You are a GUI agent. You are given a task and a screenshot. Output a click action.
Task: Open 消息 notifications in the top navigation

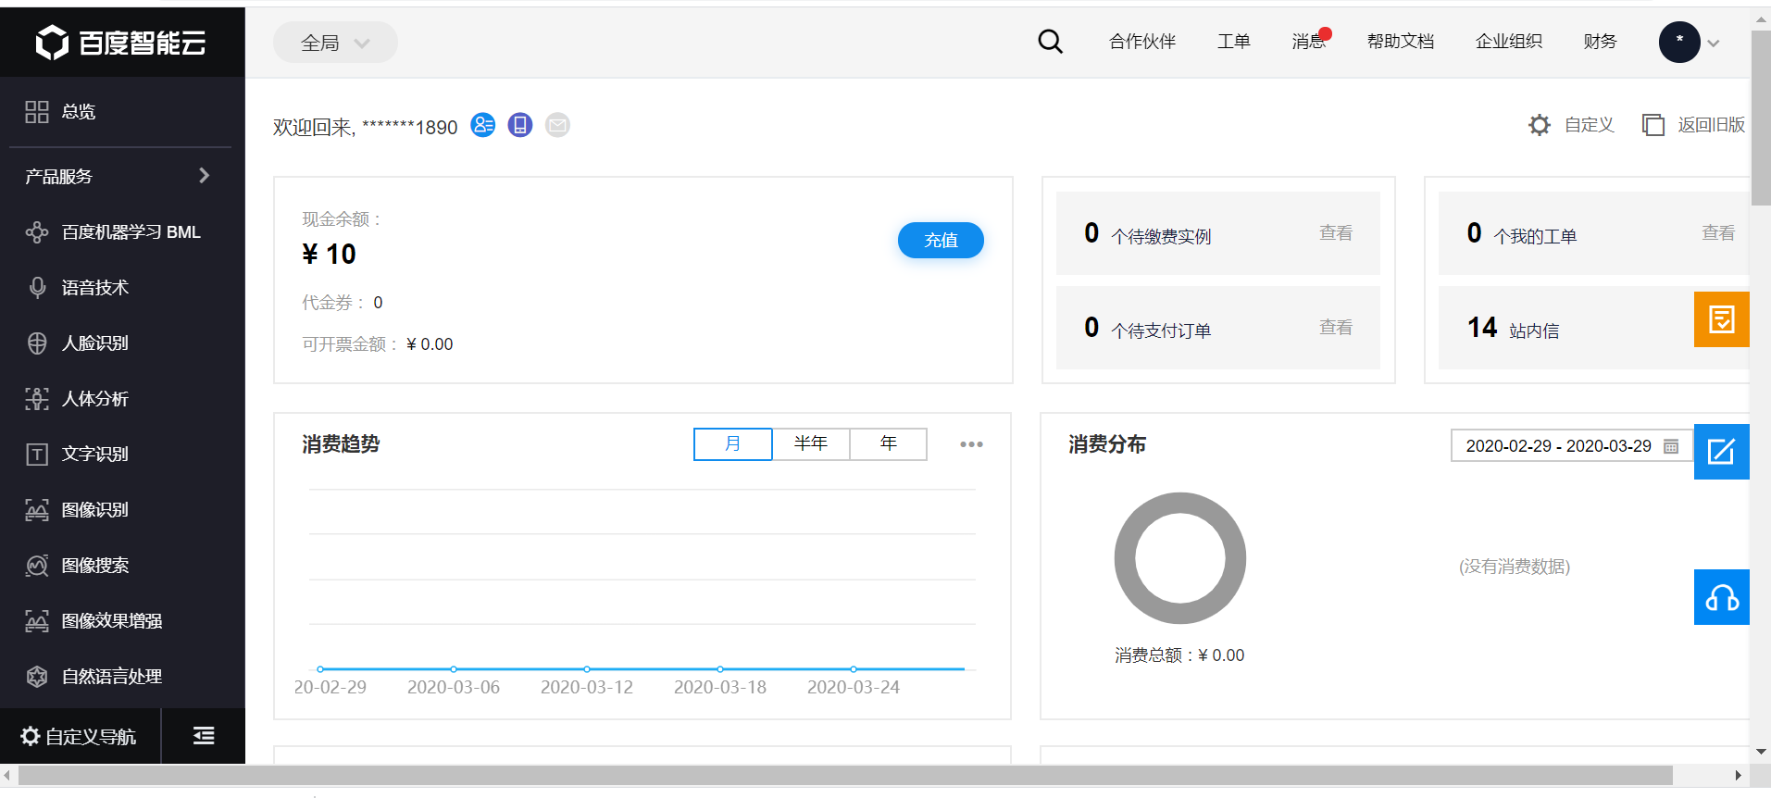point(1309,42)
